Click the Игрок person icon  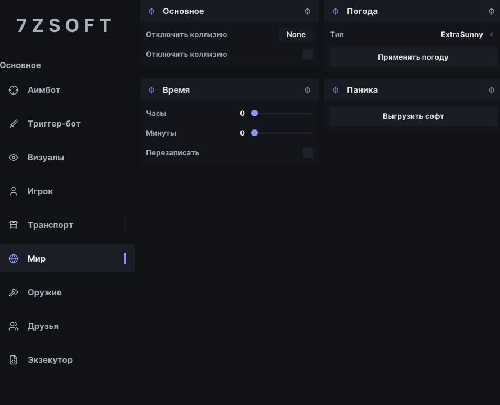(14, 191)
